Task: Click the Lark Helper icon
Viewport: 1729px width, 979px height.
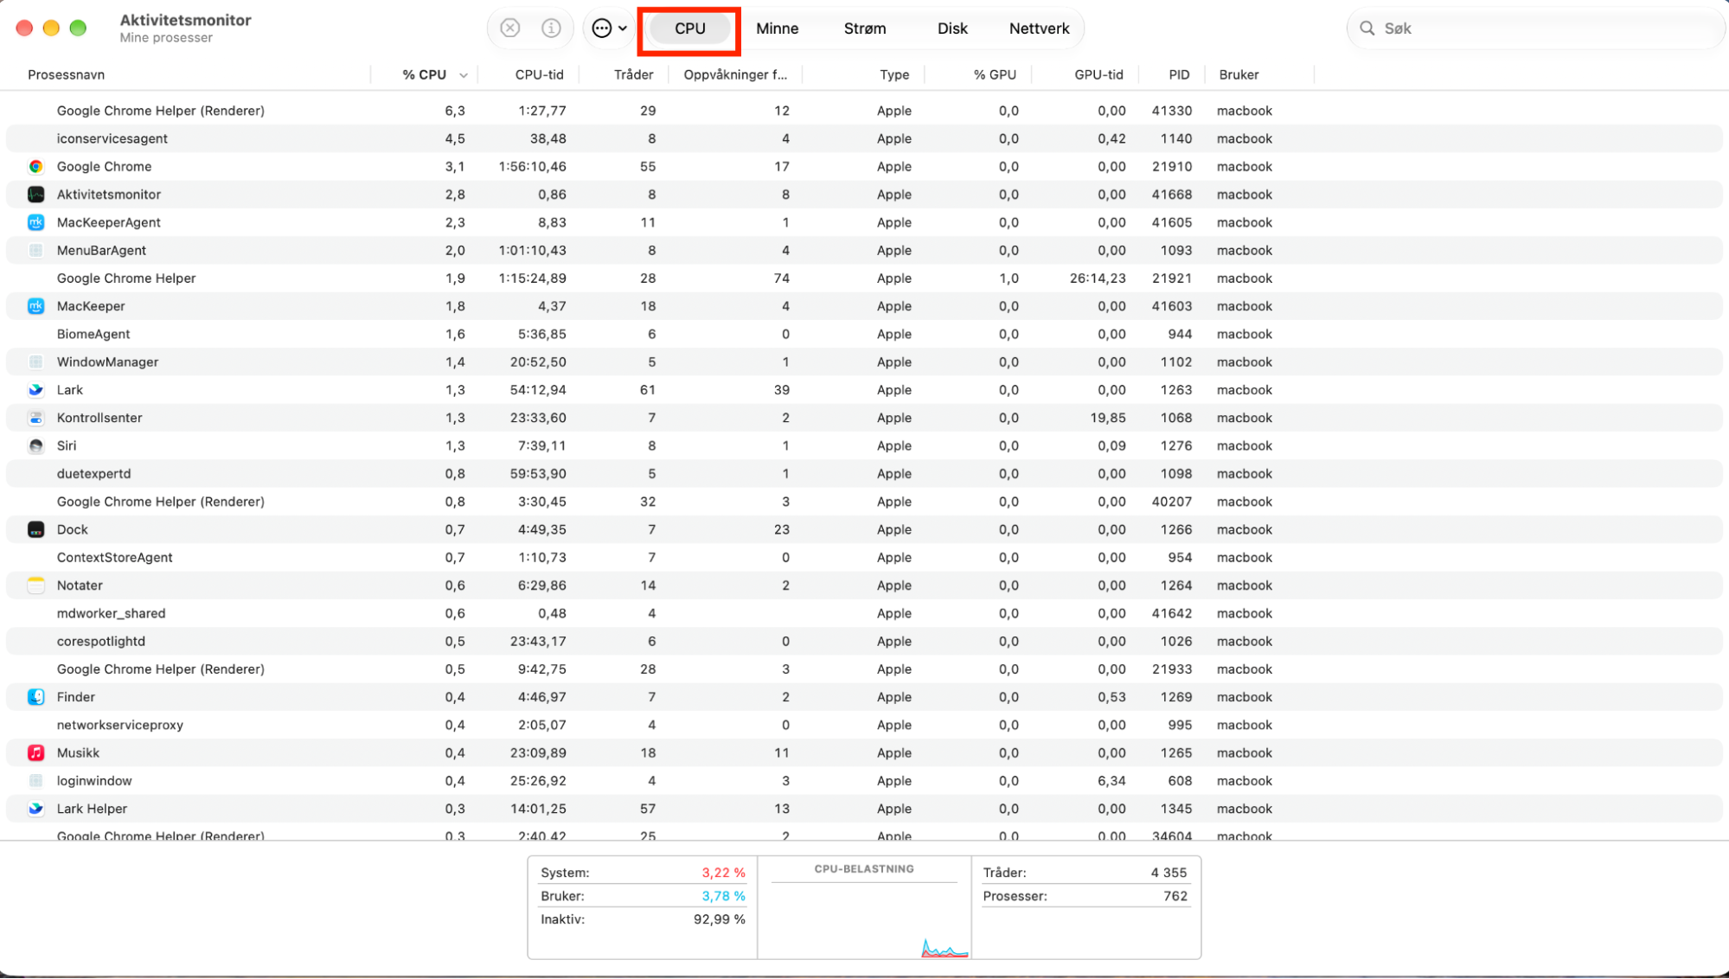Action: [35, 809]
